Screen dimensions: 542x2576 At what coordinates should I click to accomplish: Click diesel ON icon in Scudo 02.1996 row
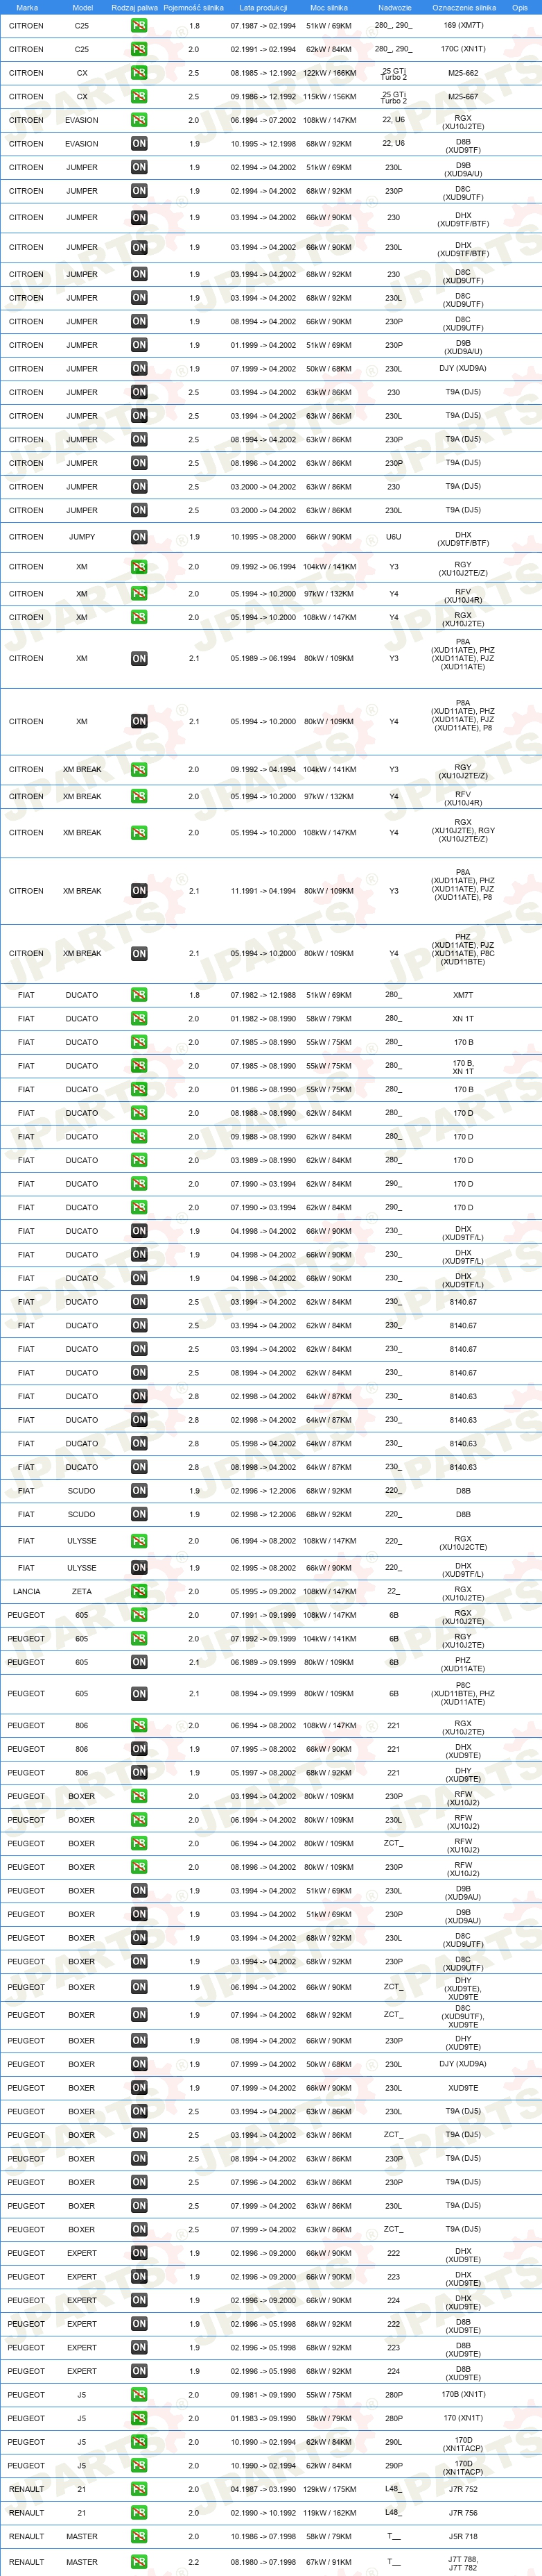139,1490
